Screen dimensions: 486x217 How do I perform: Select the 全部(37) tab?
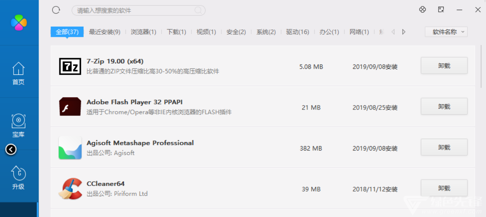(x=67, y=32)
